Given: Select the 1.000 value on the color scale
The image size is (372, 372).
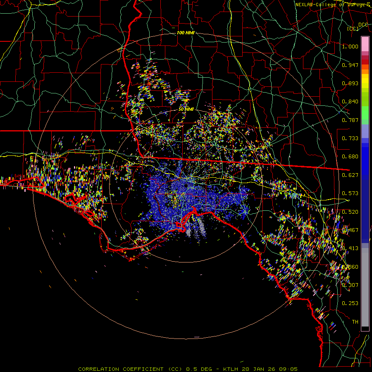Looking at the screenshot, I should [350, 46].
